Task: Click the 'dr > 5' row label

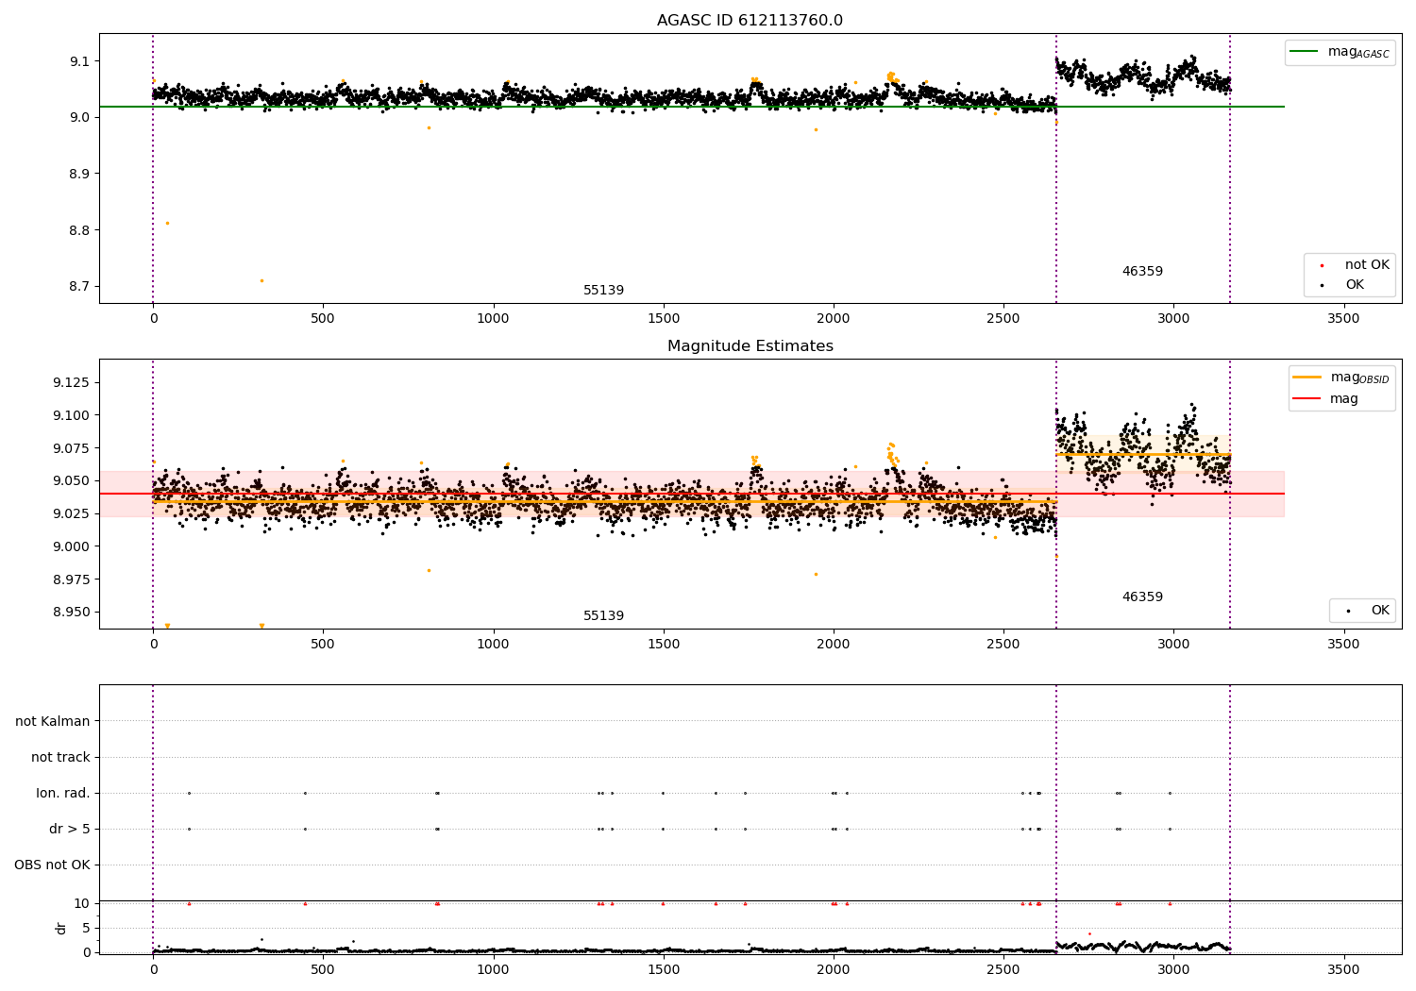Action: point(70,830)
